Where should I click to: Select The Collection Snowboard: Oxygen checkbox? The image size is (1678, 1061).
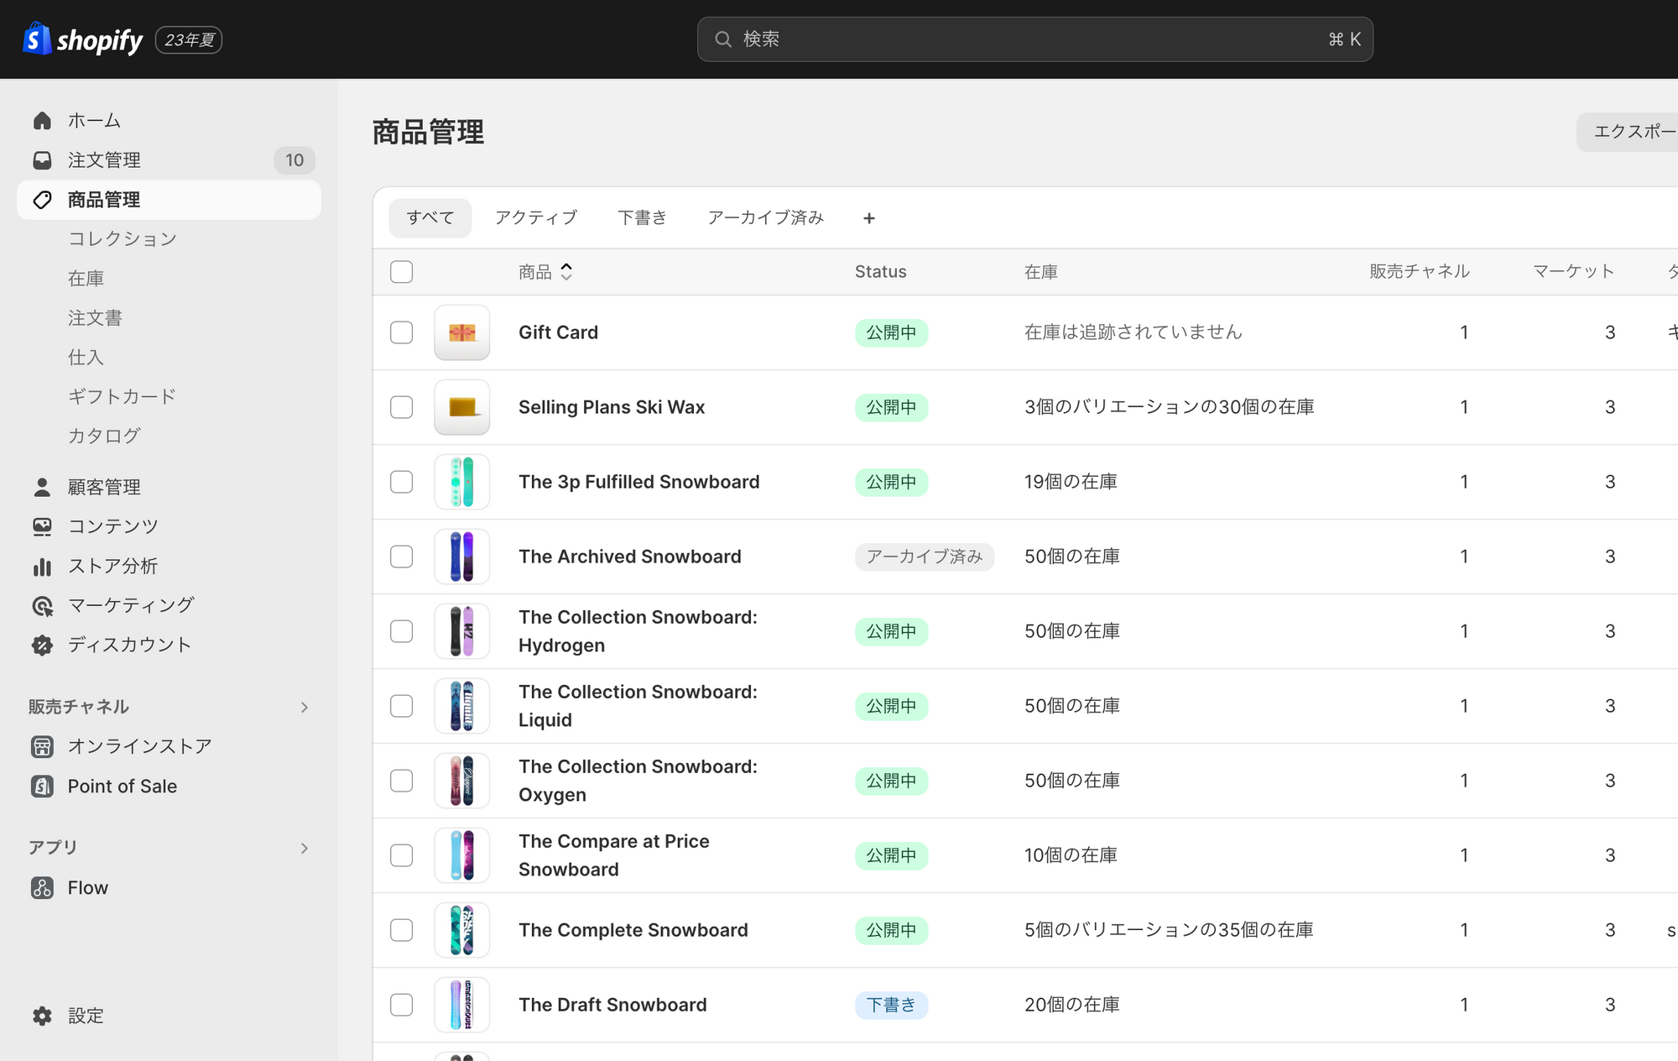[x=402, y=781]
